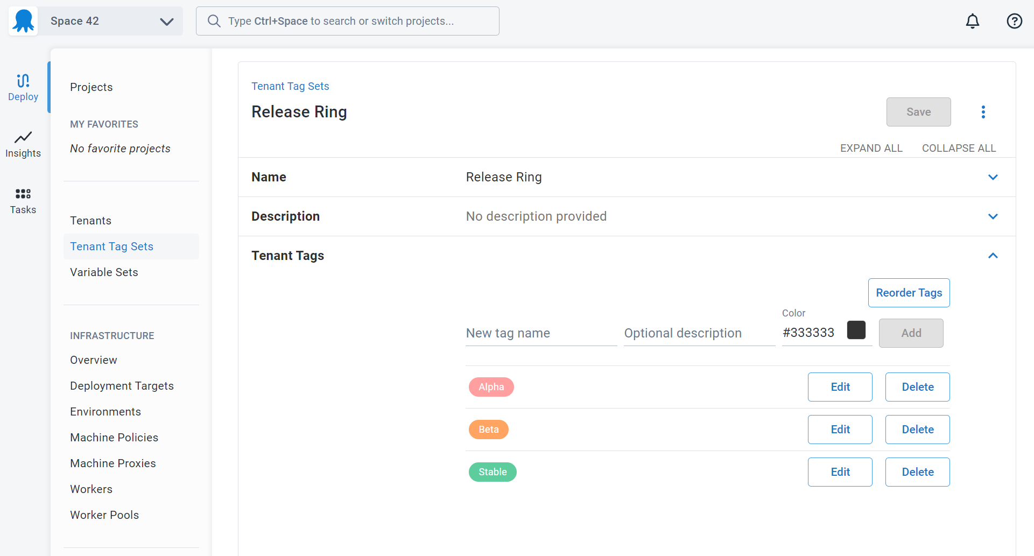Open Machine Policies
Viewport: 1034px width, 556px height.
pos(114,438)
